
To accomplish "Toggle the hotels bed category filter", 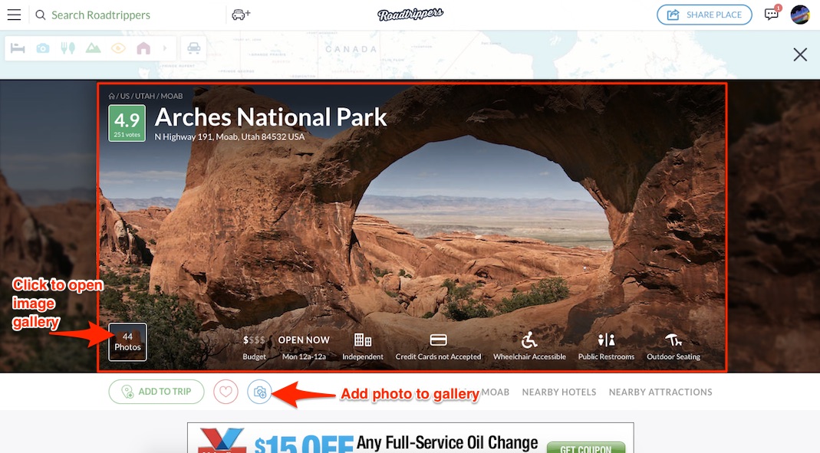I will pyautogui.click(x=18, y=48).
